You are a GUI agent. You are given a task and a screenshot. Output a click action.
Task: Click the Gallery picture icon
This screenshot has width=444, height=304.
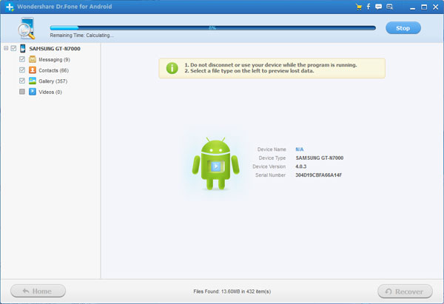tap(33, 81)
